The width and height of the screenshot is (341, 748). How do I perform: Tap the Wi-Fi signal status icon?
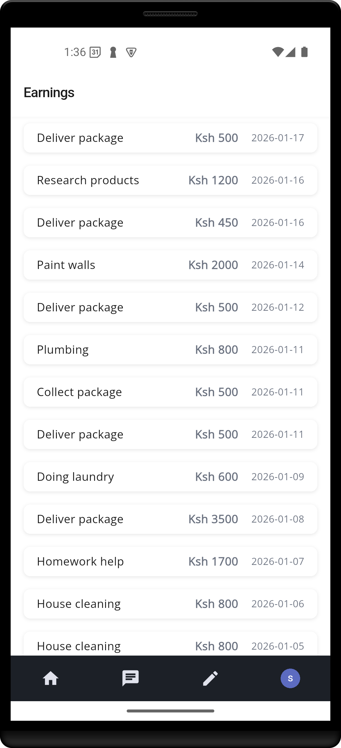[278, 52]
